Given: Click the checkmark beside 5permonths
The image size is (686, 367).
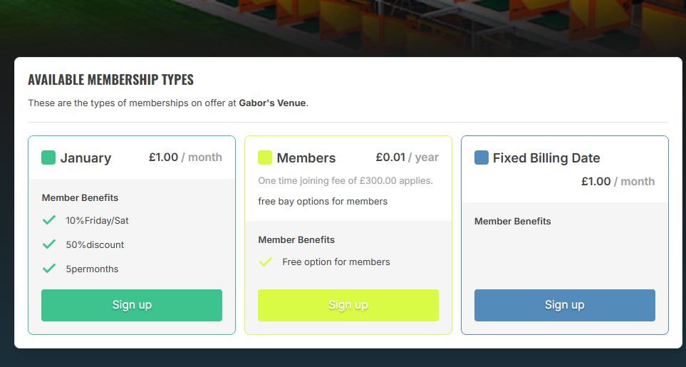Looking at the screenshot, I should (49, 268).
